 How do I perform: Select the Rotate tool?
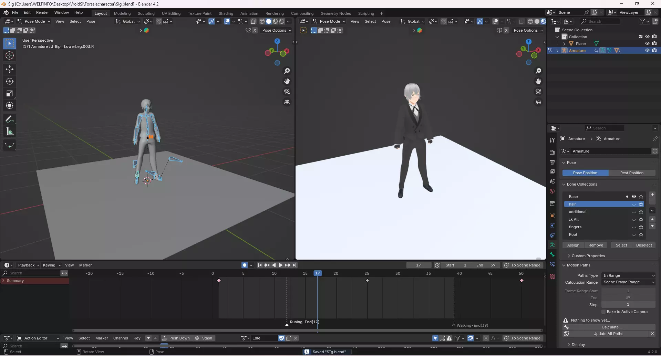pyautogui.click(x=10, y=81)
